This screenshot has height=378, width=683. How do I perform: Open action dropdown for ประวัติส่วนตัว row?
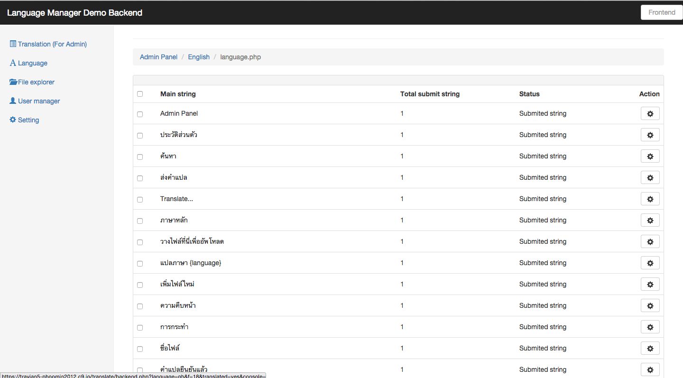pos(650,135)
